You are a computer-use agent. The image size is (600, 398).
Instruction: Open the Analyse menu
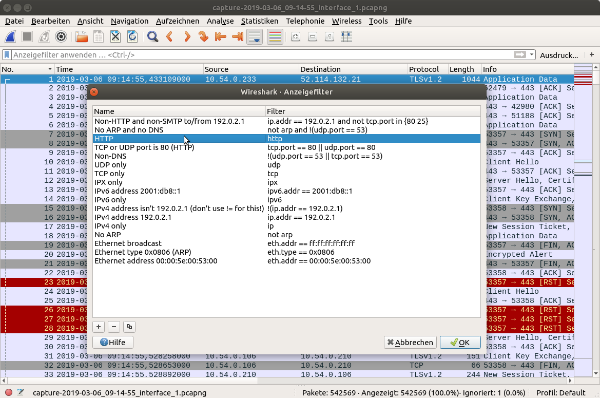[x=220, y=21]
